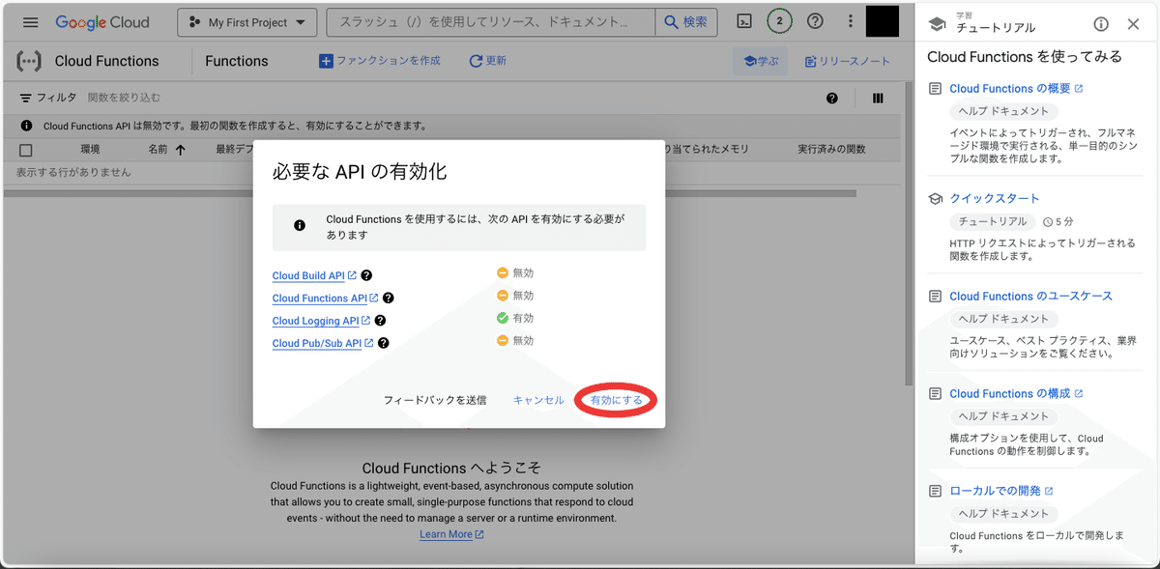The image size is (1160, 569).
Task: Click the resource search input field
Action: [x=491, y=22]
